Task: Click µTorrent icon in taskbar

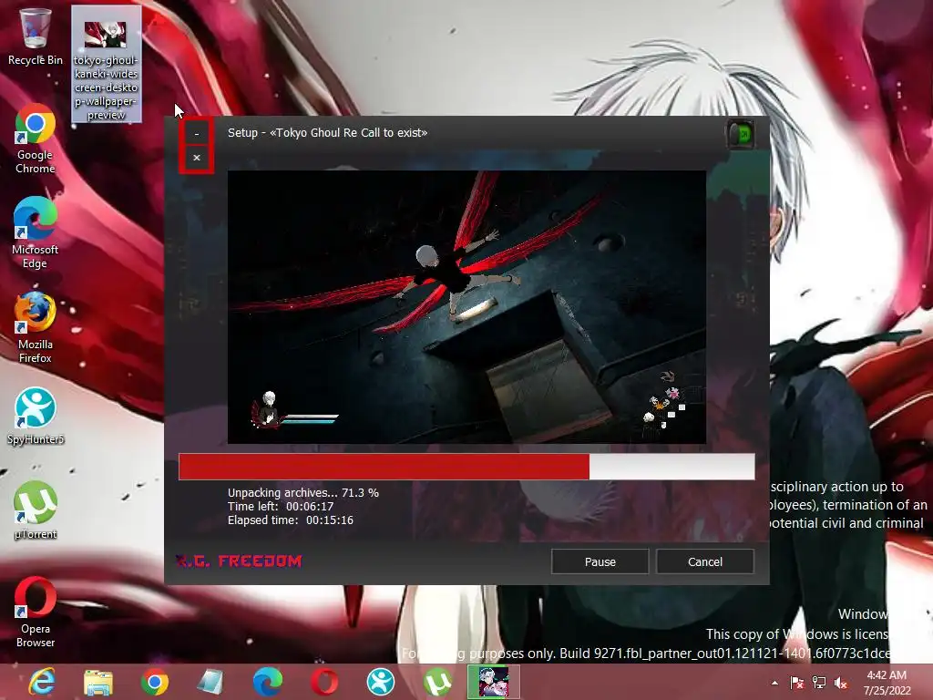Action: coord(436,682)
